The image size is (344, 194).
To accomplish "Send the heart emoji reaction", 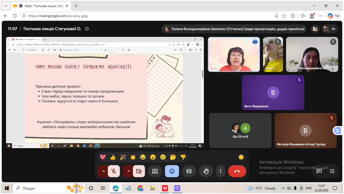I will pyautogui.click(x=103, y=157).
